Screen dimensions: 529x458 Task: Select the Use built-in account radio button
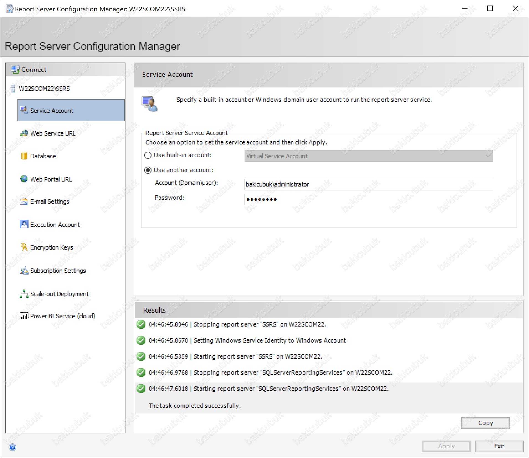coord(148,155)
